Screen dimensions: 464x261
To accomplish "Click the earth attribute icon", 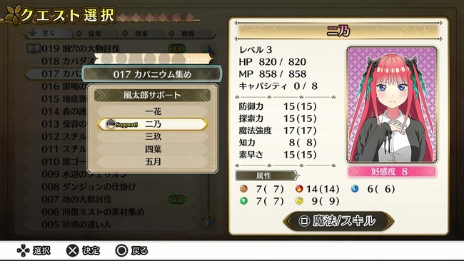I will point(243,188).
